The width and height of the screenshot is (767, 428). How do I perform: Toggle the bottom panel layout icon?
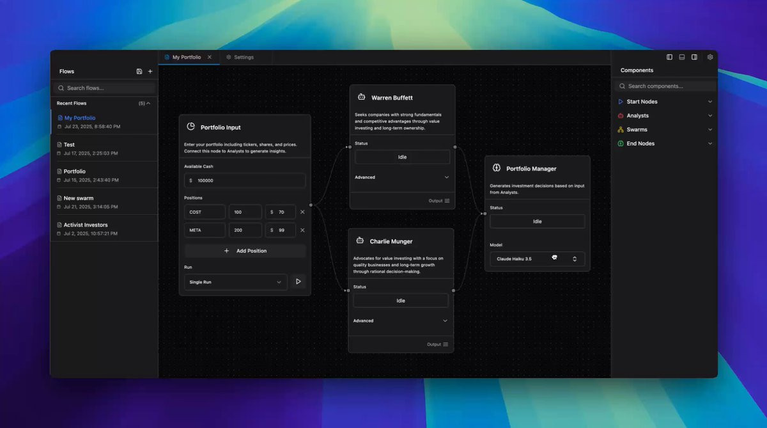(x=682, y=57)
